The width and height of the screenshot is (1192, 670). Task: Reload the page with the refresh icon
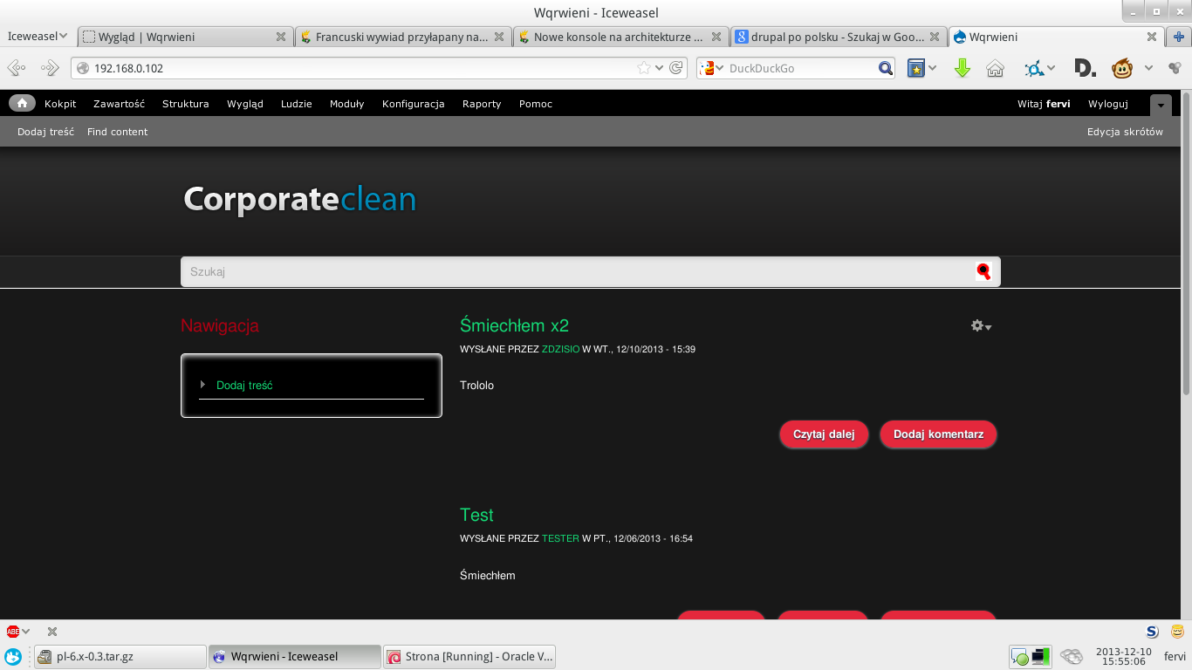pos(675,68)
